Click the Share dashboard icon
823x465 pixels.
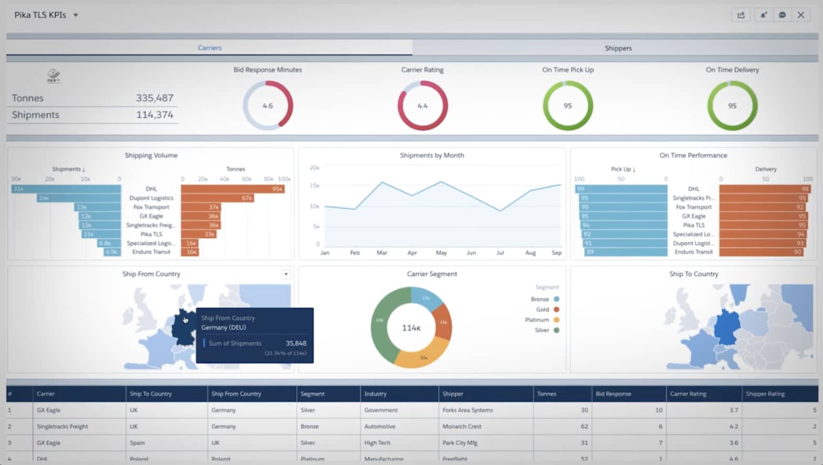(741, 15)
